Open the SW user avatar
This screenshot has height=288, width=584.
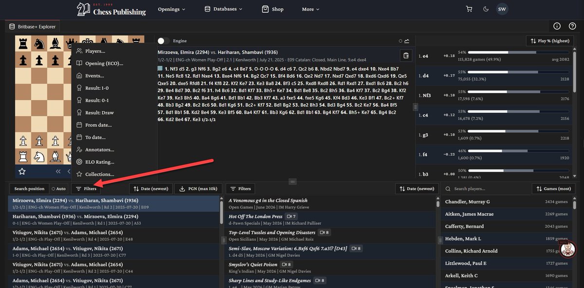[x=502, y=9]
